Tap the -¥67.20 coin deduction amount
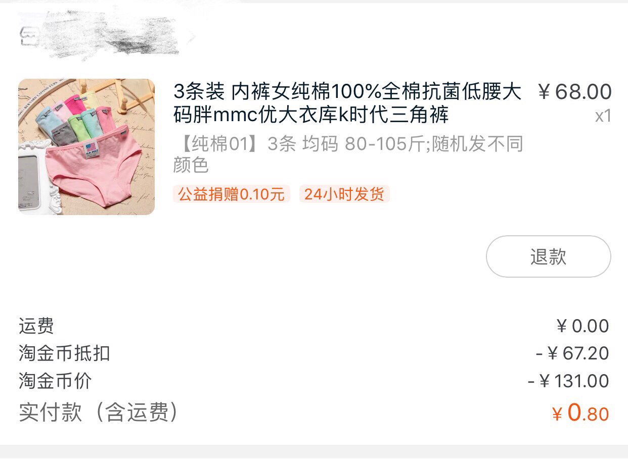The width and height of the screenshot is (628, 470). coord(572,353)
